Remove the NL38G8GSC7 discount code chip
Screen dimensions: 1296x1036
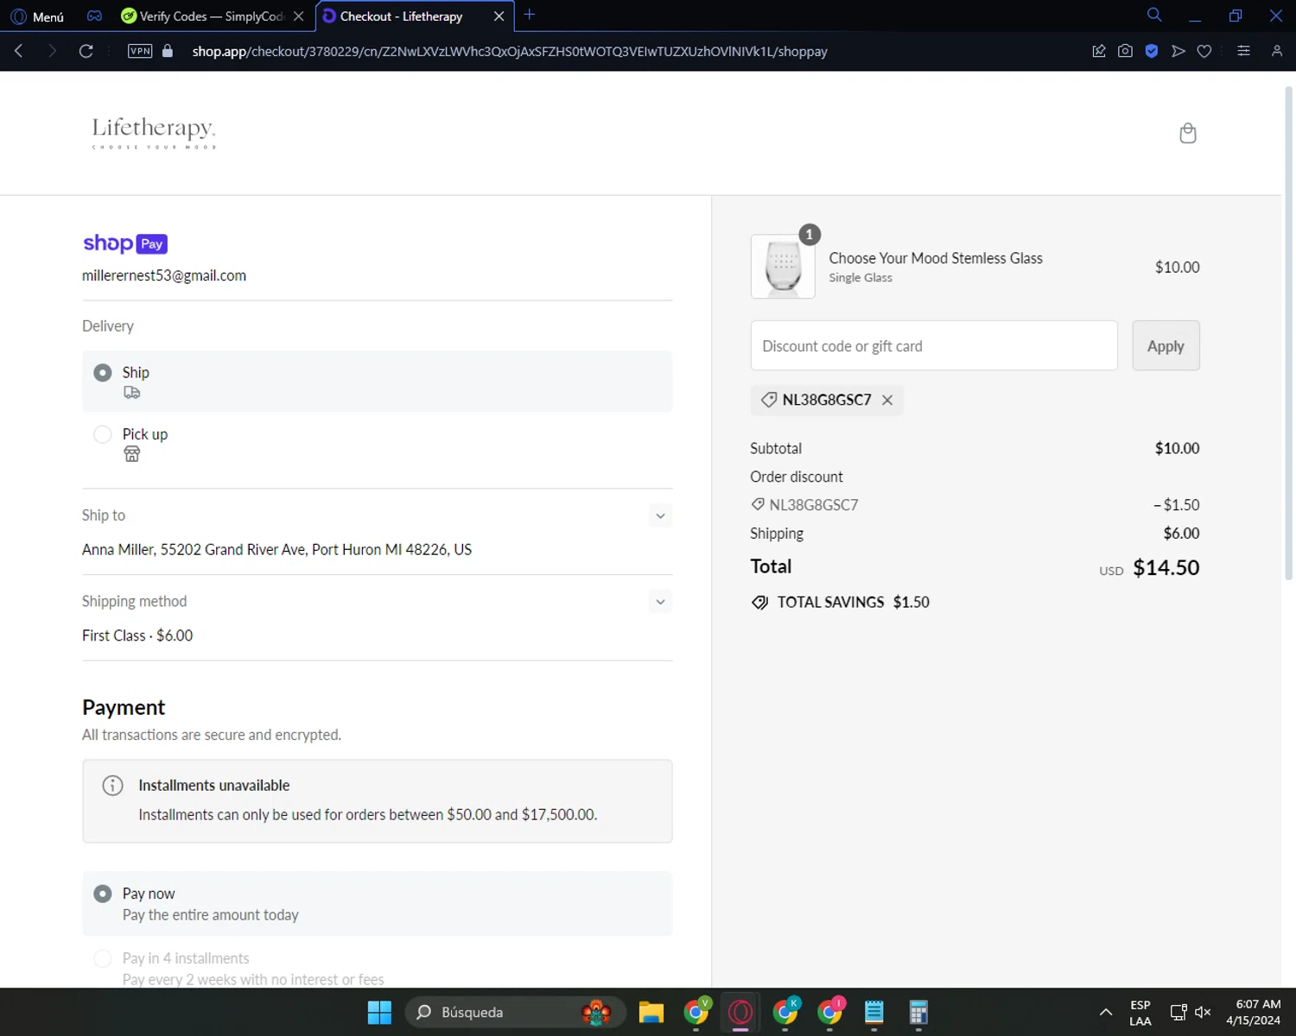[x=887, y=400]
